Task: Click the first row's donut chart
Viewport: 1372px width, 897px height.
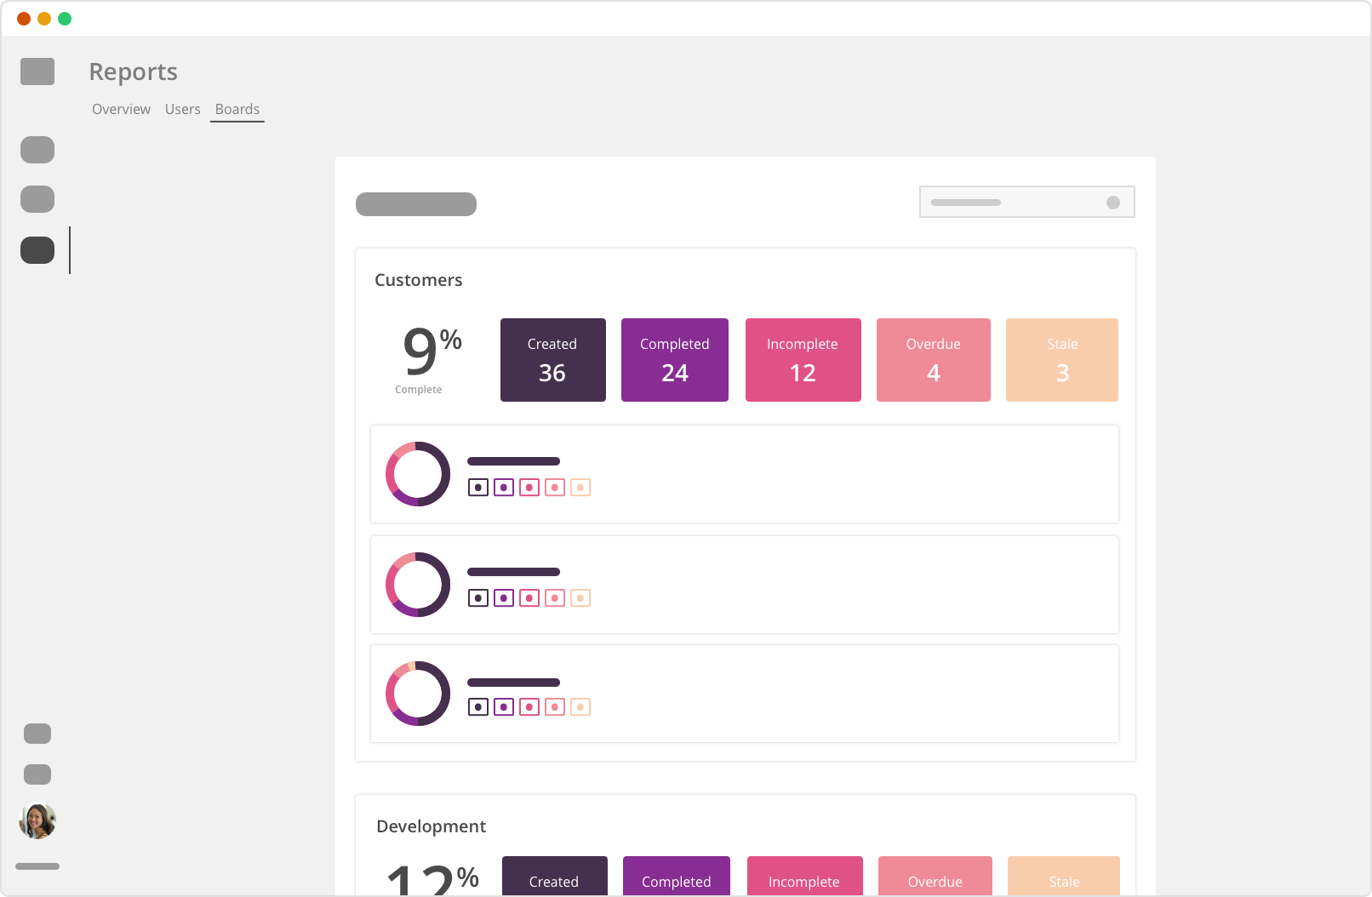Action: coord(418,474)
